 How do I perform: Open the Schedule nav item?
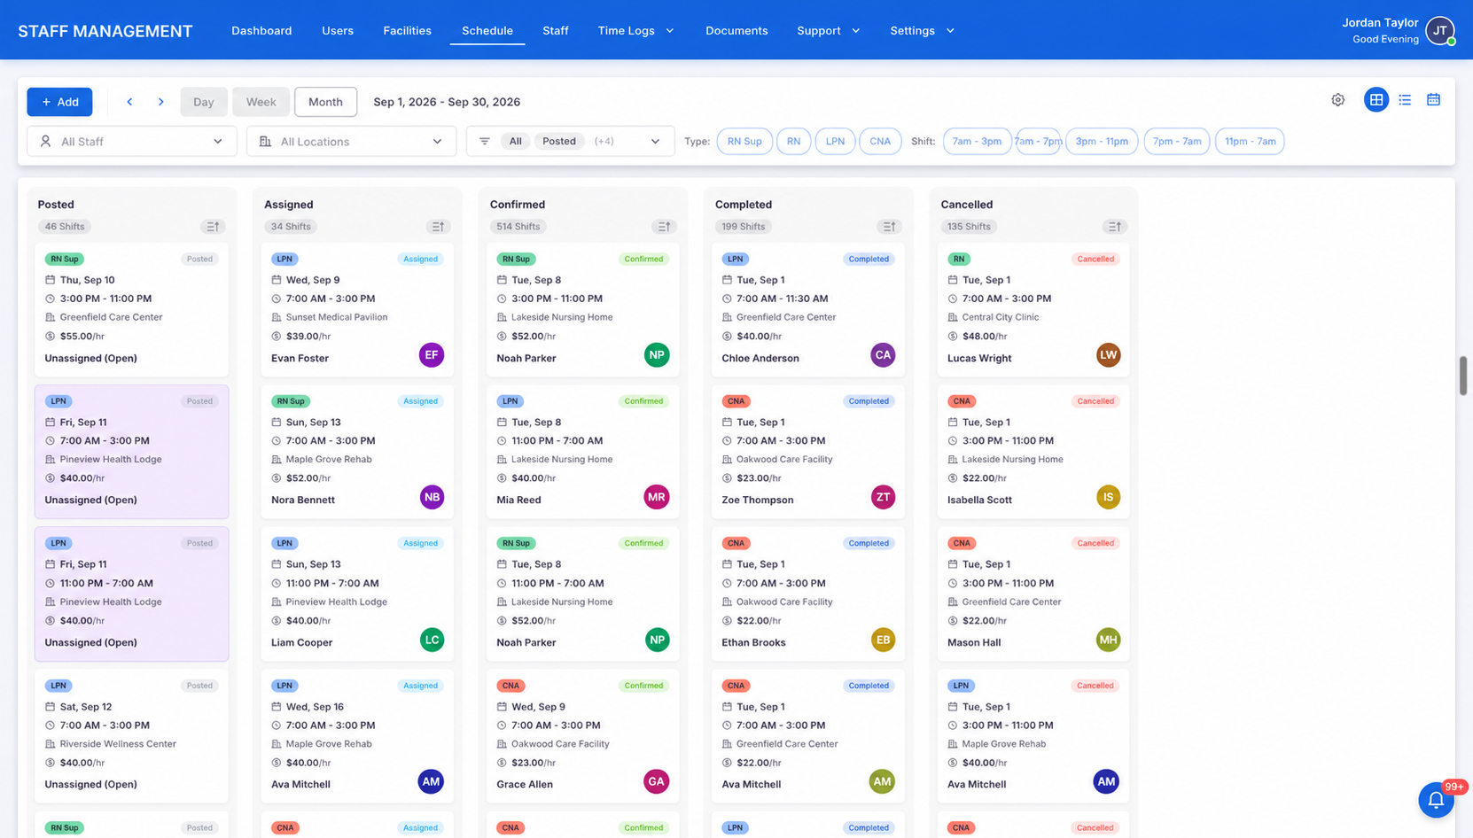[x=487, y=31]
